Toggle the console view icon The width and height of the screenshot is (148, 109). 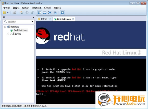63,12
